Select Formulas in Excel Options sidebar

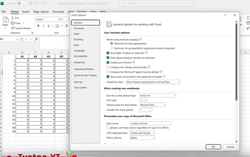[79, 28]
